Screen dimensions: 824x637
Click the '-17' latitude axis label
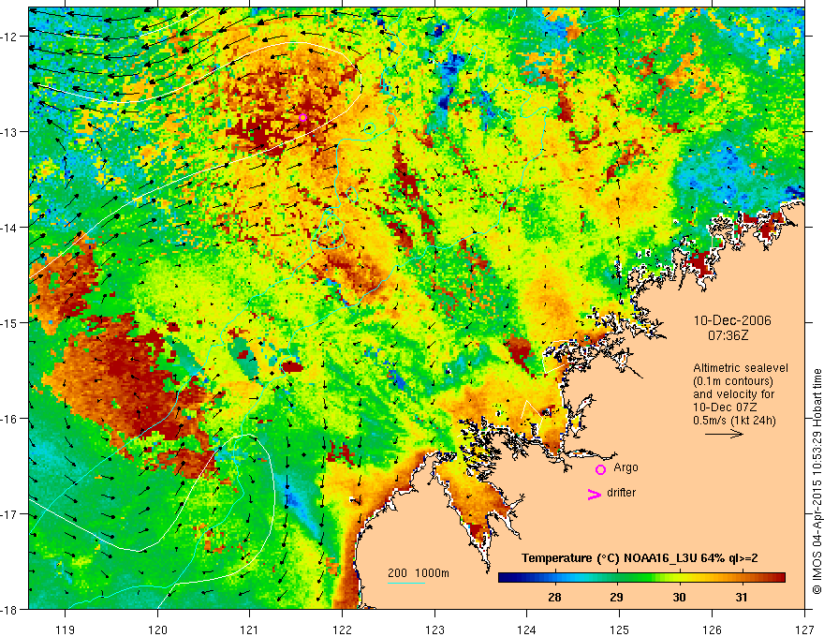point(9,514)
